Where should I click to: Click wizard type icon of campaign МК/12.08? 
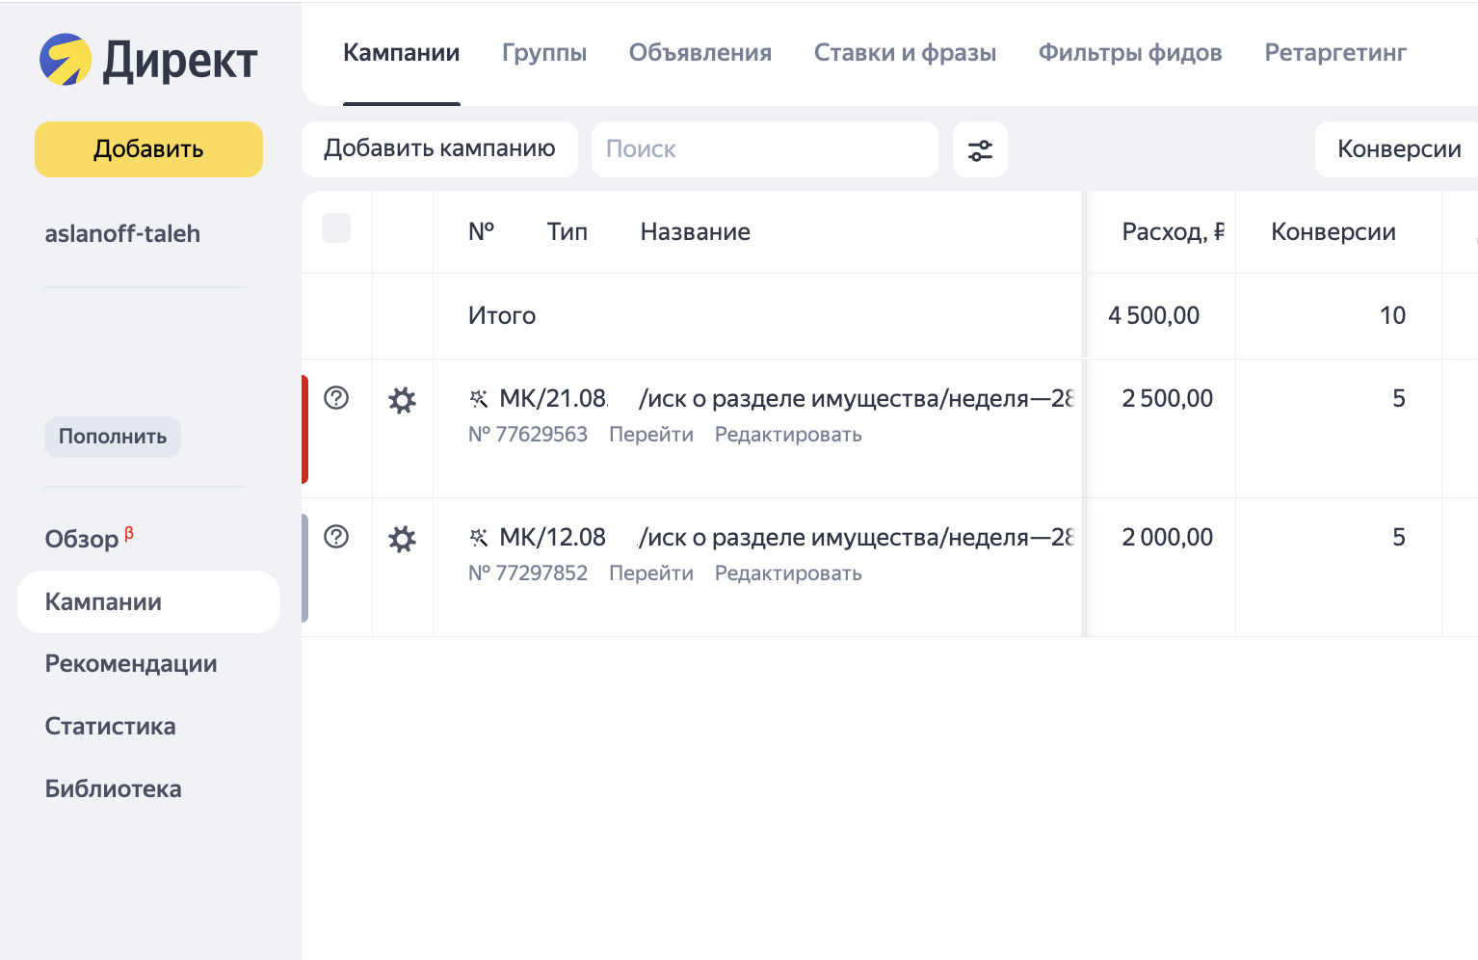[479, 538]
